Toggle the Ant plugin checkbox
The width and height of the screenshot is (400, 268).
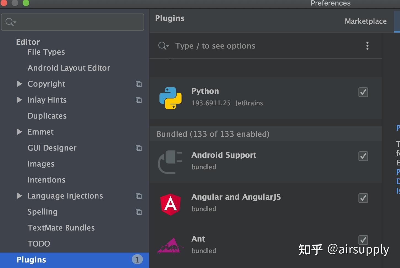tap(363, 240)
